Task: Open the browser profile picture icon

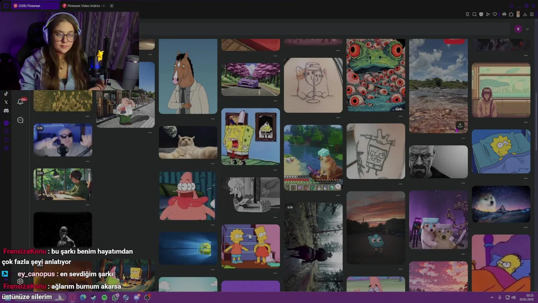Action: pyautogui.click(x=518, y=14)
